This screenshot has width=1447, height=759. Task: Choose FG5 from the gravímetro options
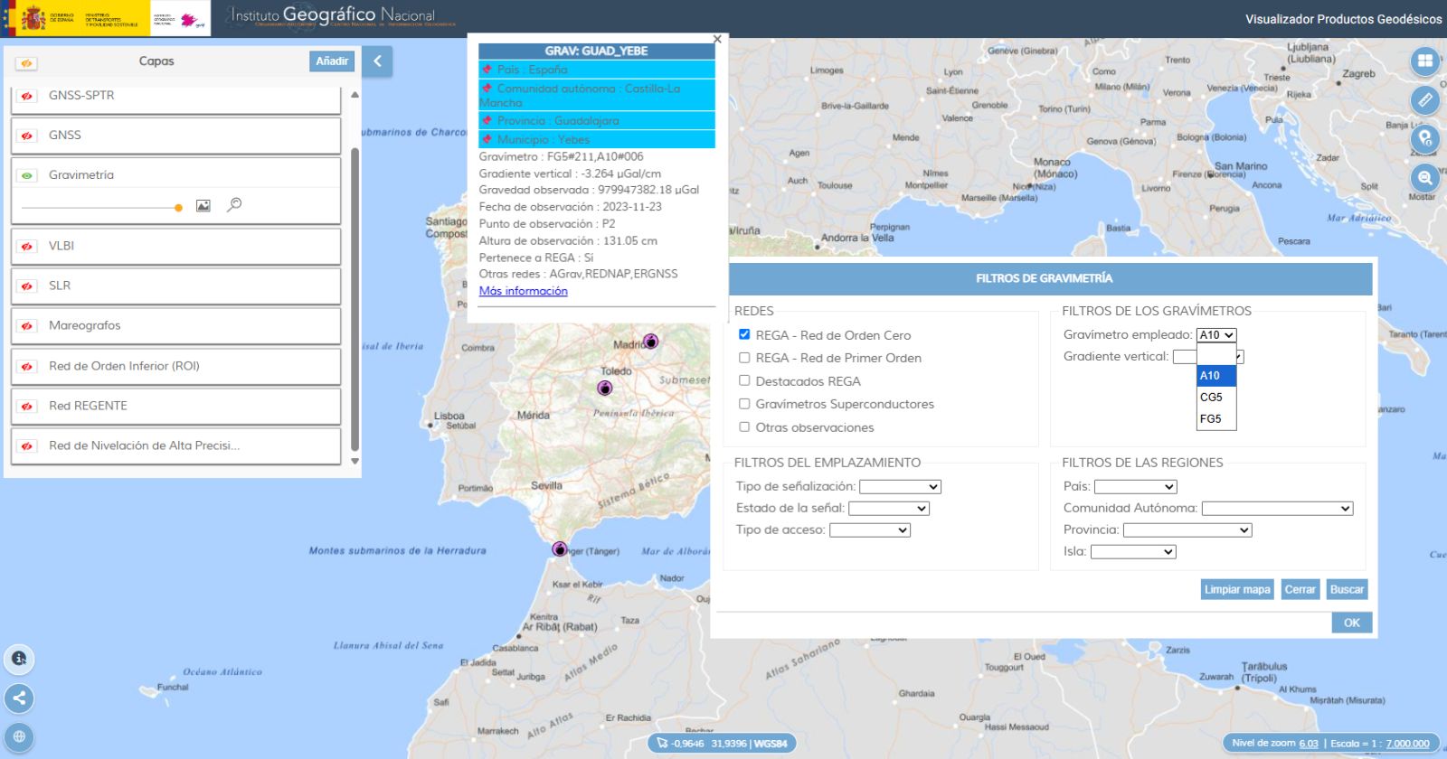tap(1215, 418)
